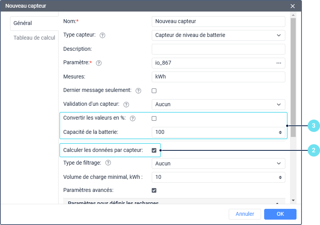Screen dimensions: 320x225
Task: Close the Nouveau capteur dialog
Action: pos(293,6)
